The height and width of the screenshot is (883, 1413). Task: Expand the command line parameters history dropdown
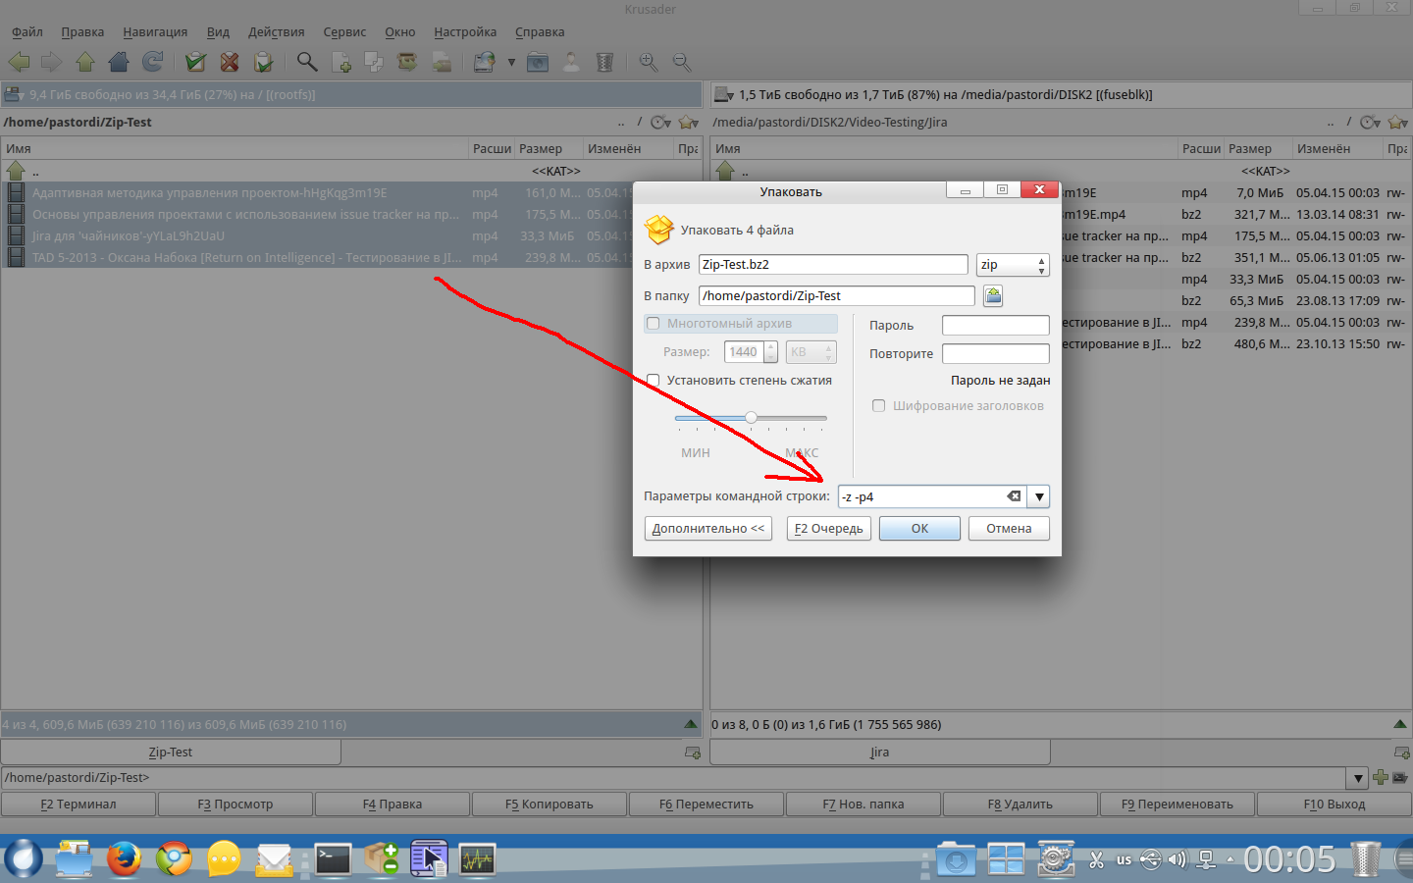(1039, 496)
